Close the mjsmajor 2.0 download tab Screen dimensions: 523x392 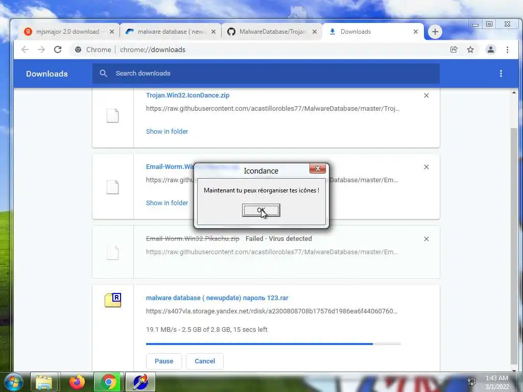(x=112, y=32)
